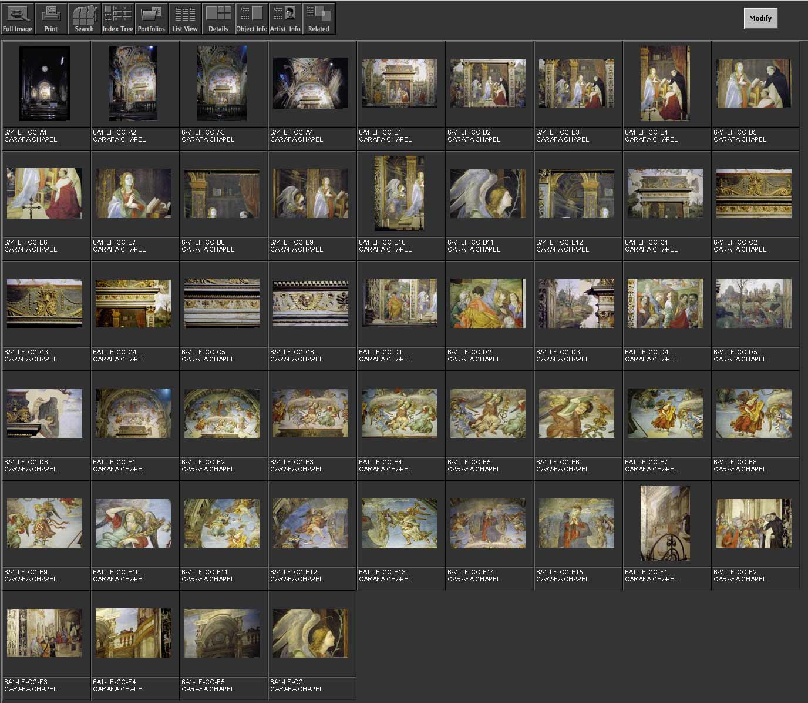Select thumbnail 6A1-LF-CC-D6

pyautogui.click(x=45, y=413)
